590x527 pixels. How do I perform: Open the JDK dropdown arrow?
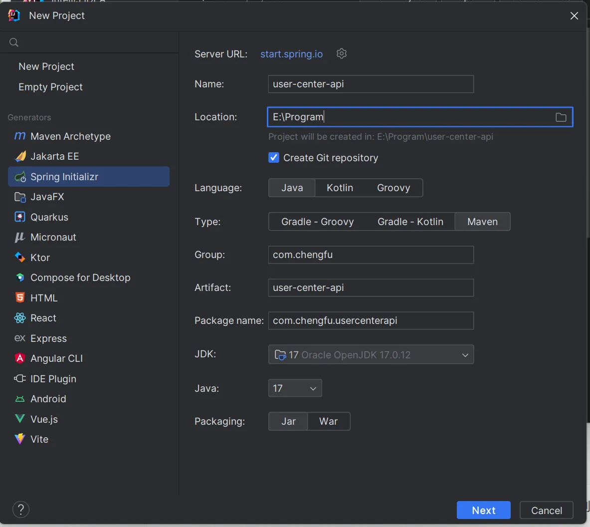[x=465, y=355]
